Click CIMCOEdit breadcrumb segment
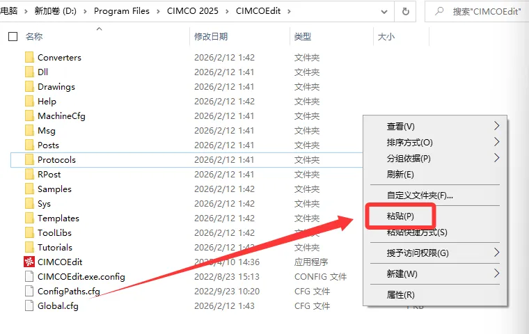 258,11
